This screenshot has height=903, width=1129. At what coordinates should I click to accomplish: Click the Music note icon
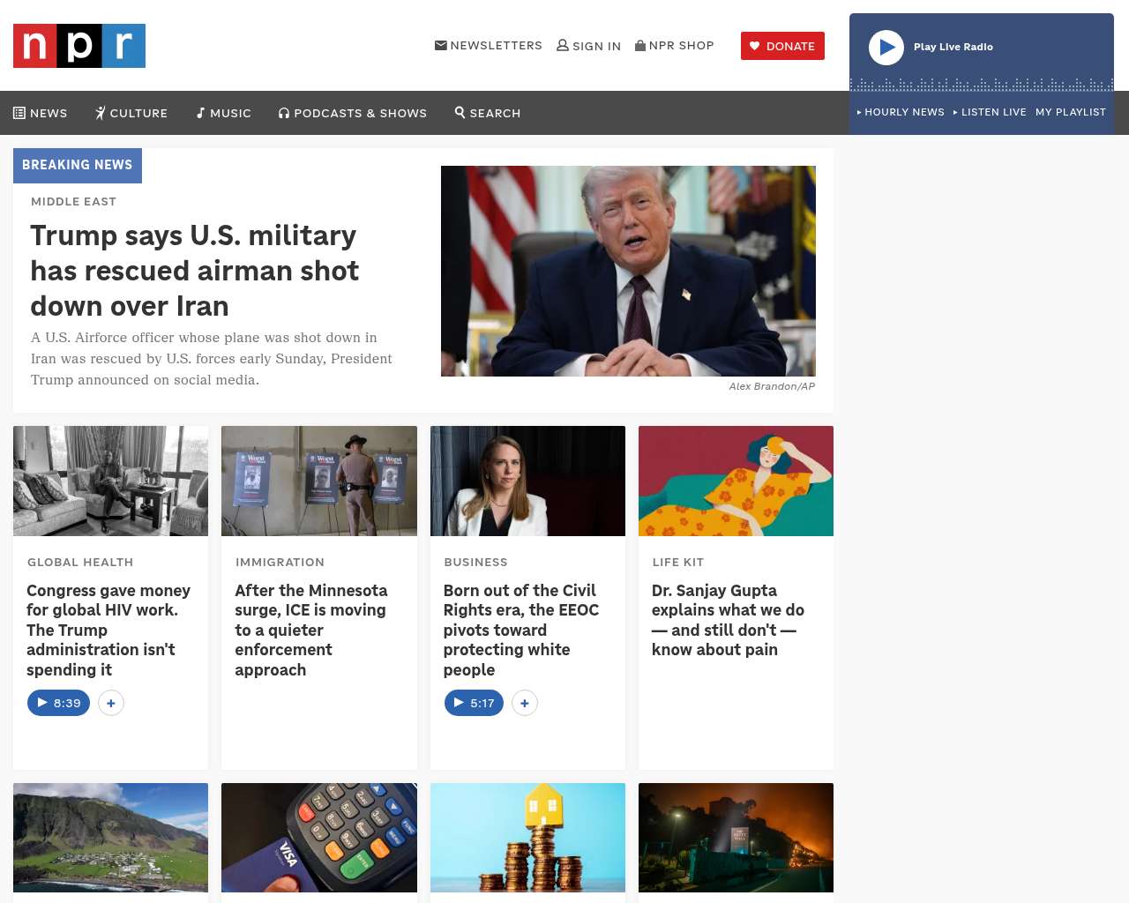point(200,113)
